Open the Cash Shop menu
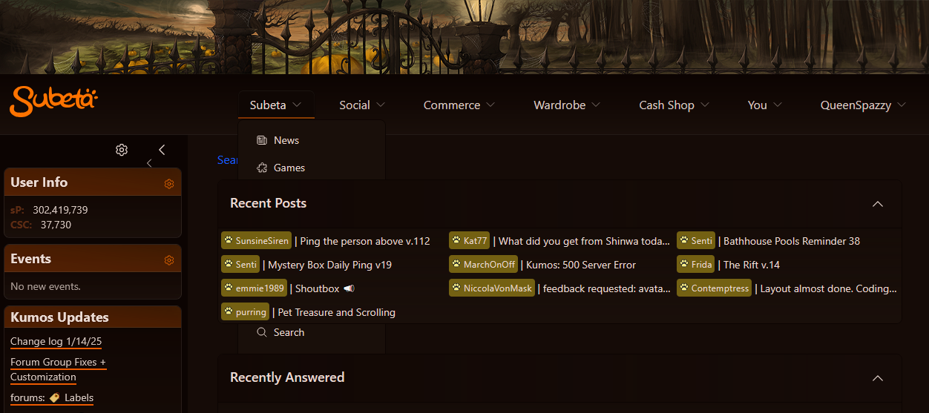The image size is (929, 413). click(674, 105)
